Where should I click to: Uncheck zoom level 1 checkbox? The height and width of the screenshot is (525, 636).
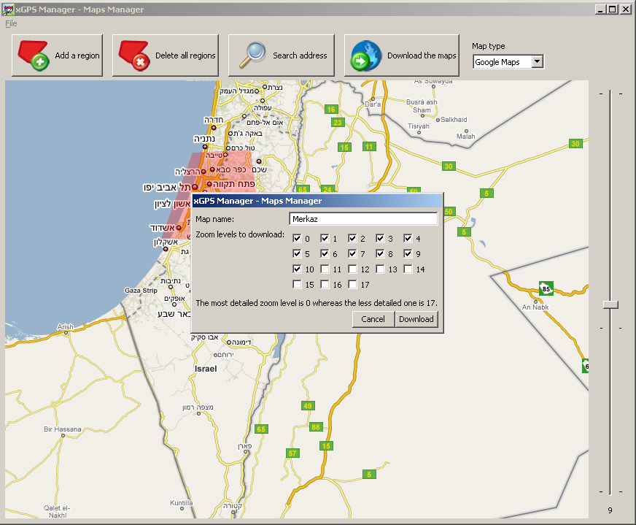(325, 238)
